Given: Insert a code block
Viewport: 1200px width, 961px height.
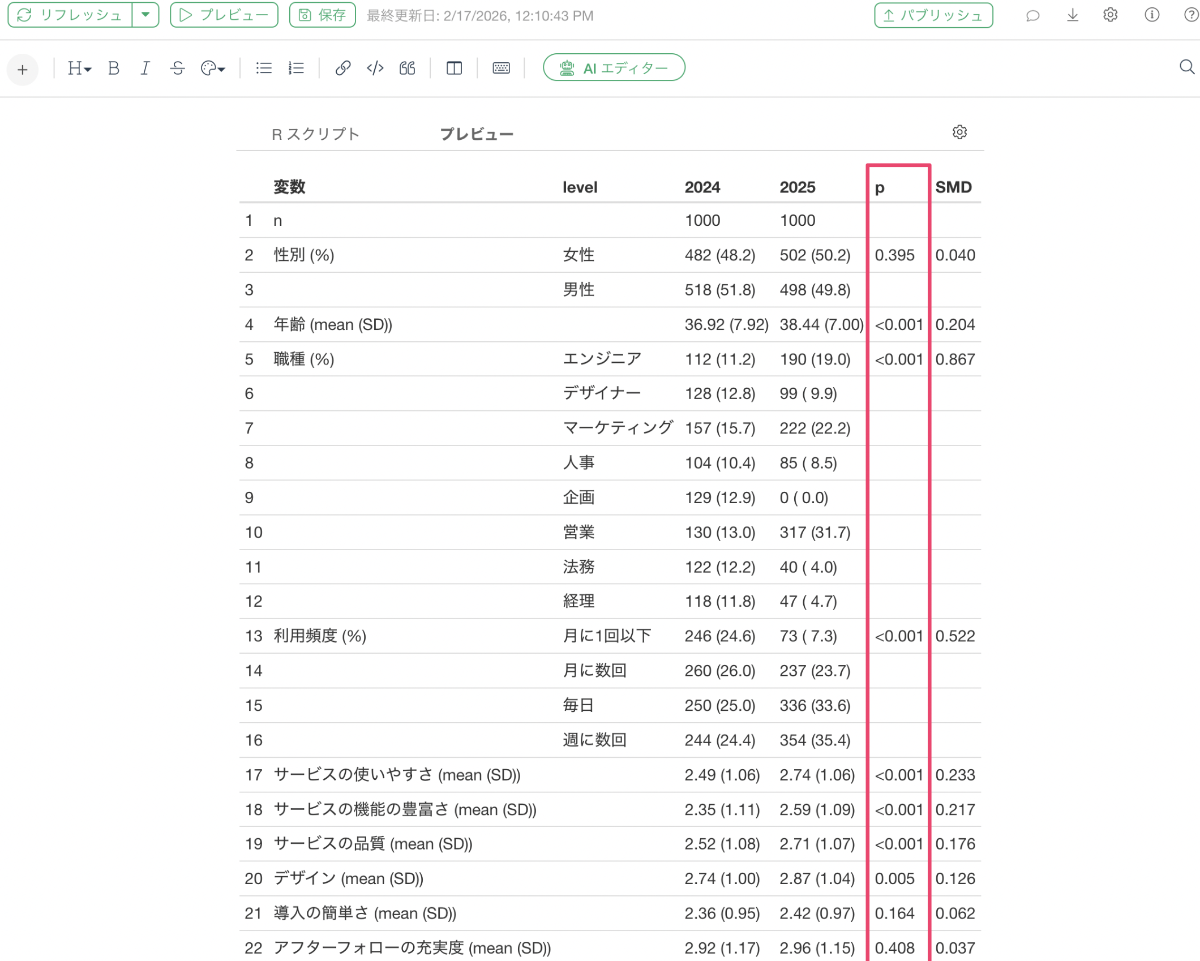Looking at the screenshot, I should (375, 68).
